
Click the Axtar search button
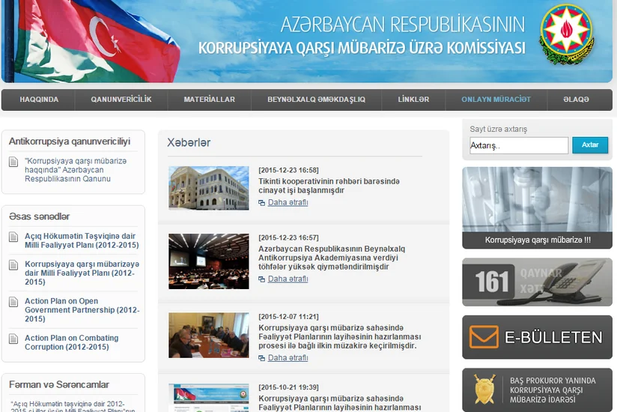[590, 145]
